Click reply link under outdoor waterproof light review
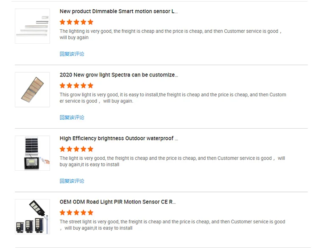This screenshot has width=318, height=248. (72, 181)
